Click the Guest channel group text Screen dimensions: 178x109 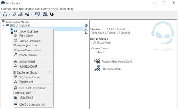pos(100,53)
